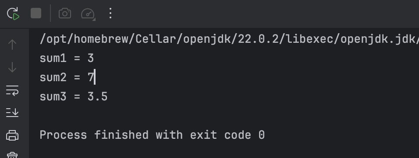Viewport: 419px width, 158px height.
Task: Click the 'sum1 = 3' output line
Action: [67, 58]
